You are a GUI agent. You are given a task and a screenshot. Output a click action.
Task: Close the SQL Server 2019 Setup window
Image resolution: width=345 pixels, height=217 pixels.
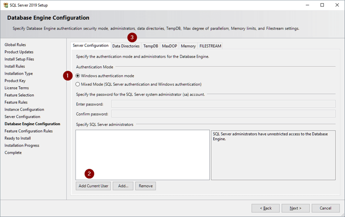pyautogui.click(x=337, y=5)
